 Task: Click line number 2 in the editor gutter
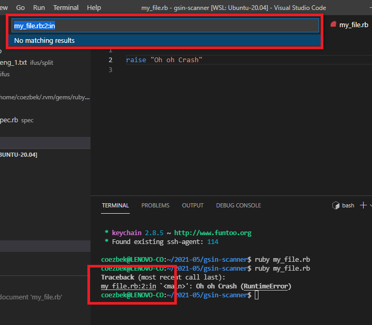click(110, 60)
